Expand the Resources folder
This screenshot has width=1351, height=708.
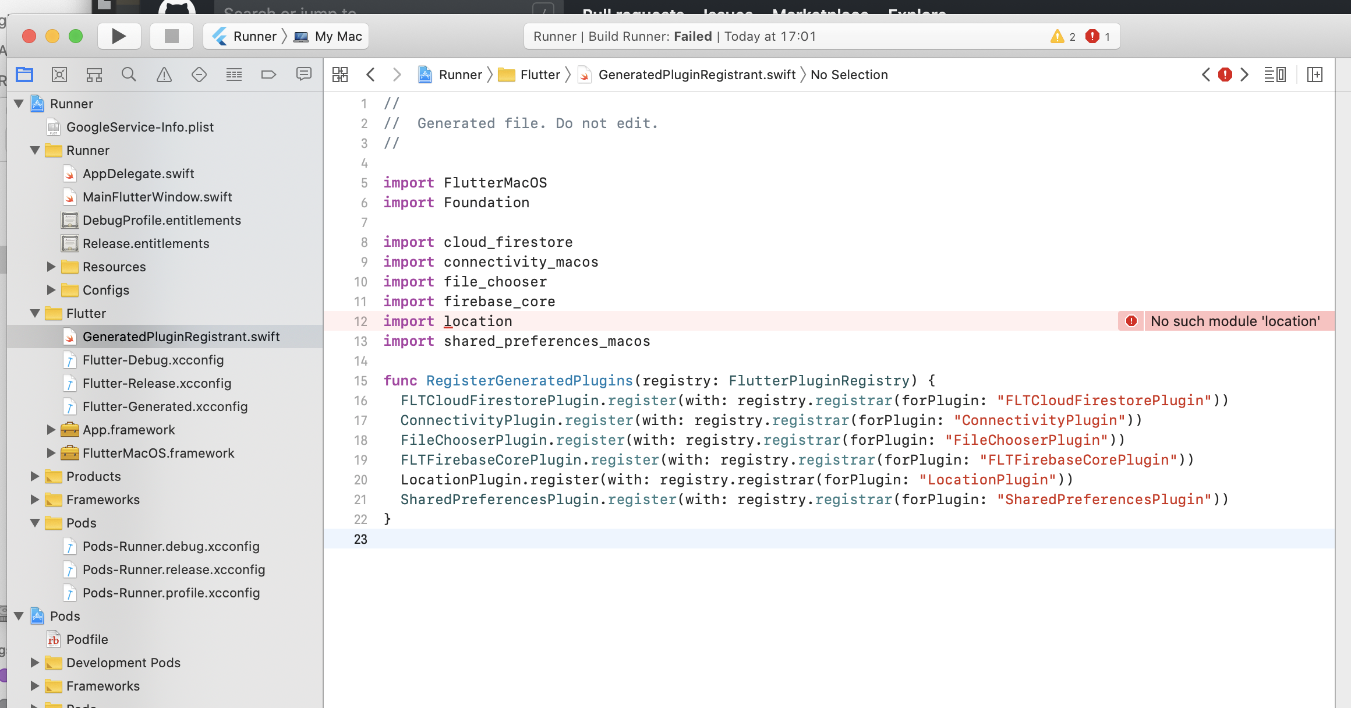point(51,267)
